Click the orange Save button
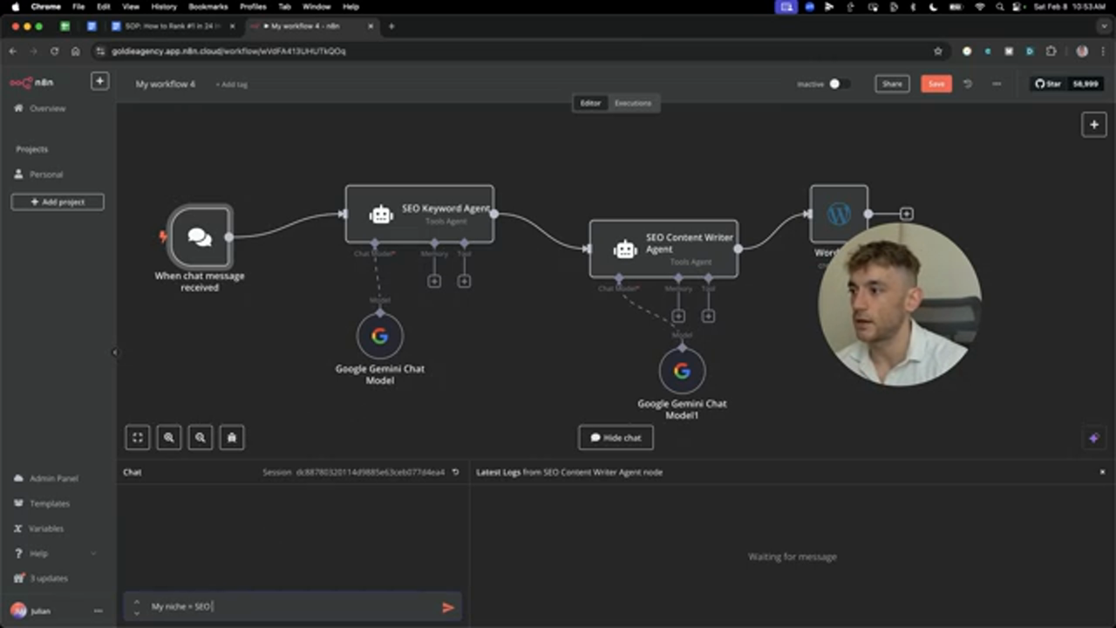 (x=936, y=84)
